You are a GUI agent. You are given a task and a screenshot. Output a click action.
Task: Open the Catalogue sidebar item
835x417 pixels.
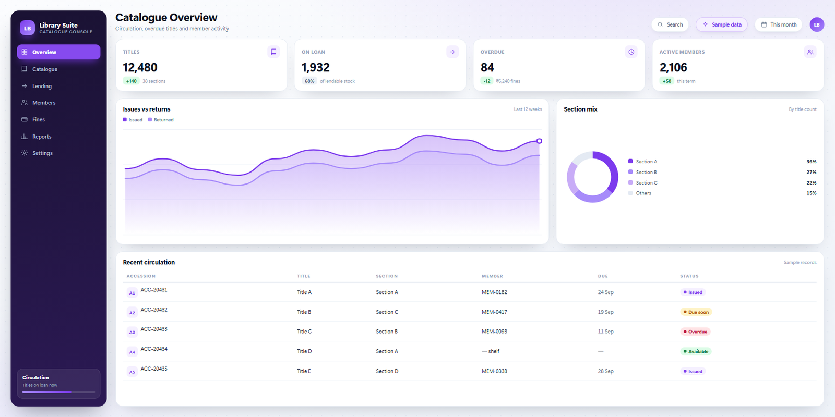coord(58,69)
